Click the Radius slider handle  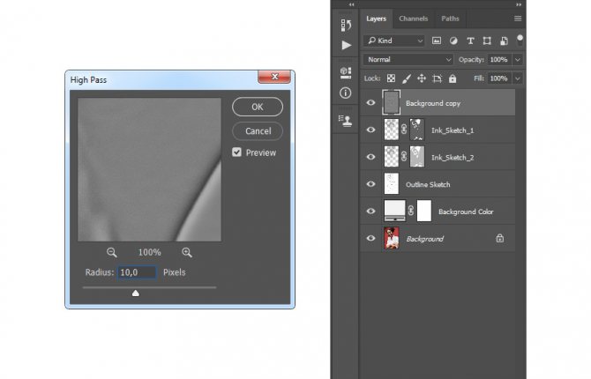(x=136, y=294)
